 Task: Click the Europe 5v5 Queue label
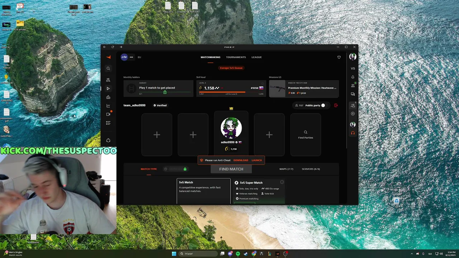[x=231, y=68]
